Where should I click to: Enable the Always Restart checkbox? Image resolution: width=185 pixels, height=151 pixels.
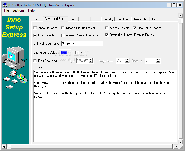(x=107, y=28)
